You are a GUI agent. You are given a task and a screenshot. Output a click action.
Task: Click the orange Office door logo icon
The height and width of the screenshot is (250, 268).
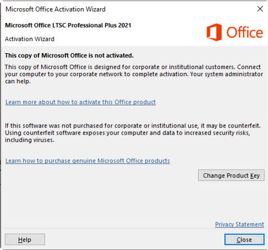tap(214, 32)
